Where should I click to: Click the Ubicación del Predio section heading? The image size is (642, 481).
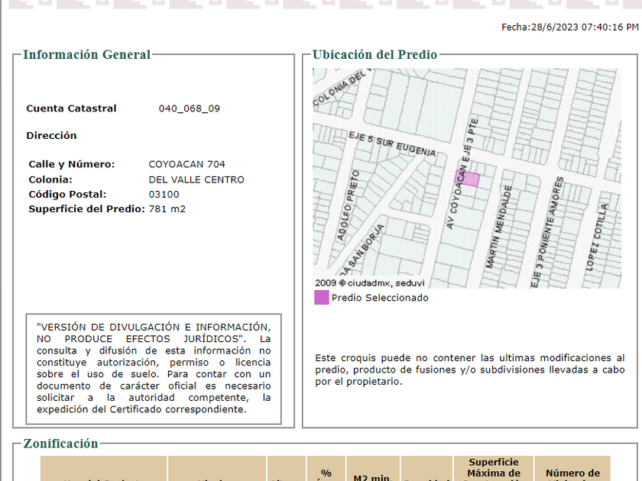[375, 55]
